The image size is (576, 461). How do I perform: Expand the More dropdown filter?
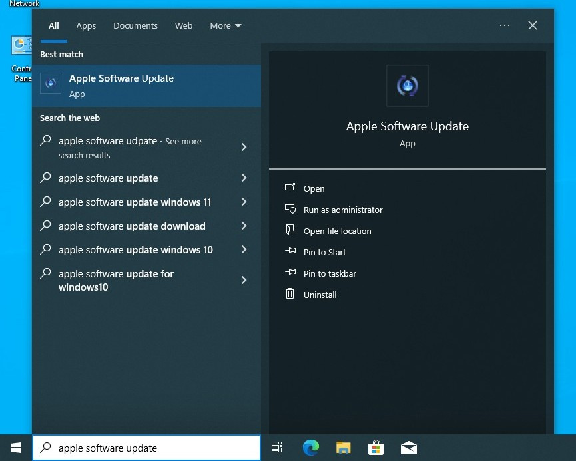[x=225, y=26]
